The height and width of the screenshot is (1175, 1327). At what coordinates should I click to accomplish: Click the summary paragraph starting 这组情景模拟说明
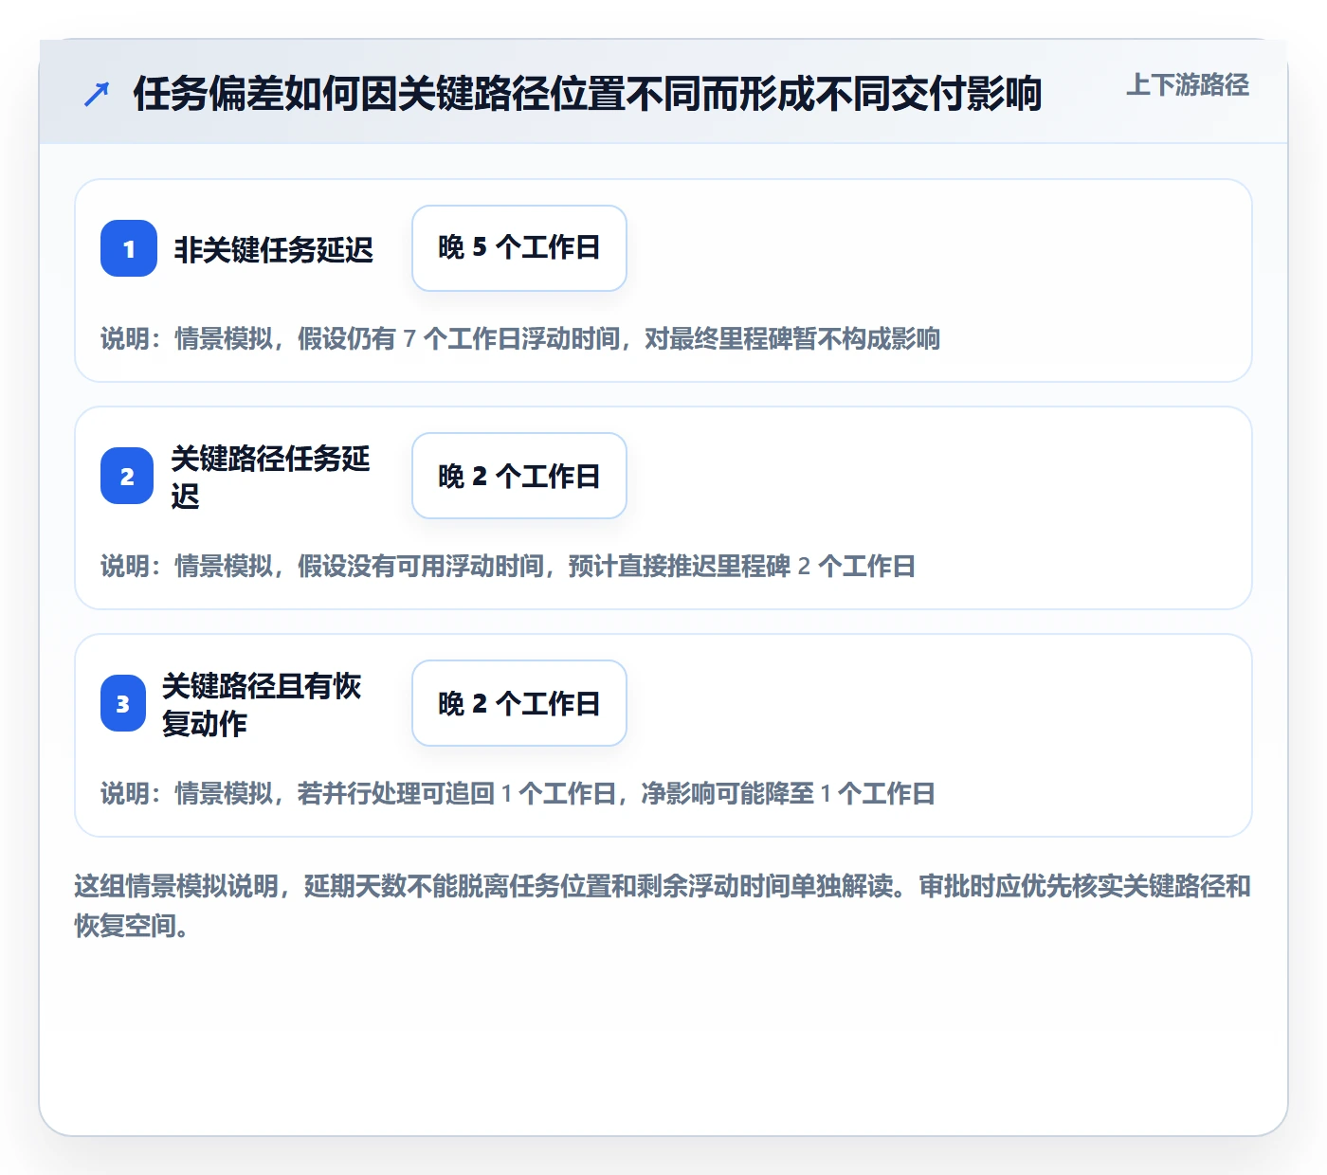point(663,906)
